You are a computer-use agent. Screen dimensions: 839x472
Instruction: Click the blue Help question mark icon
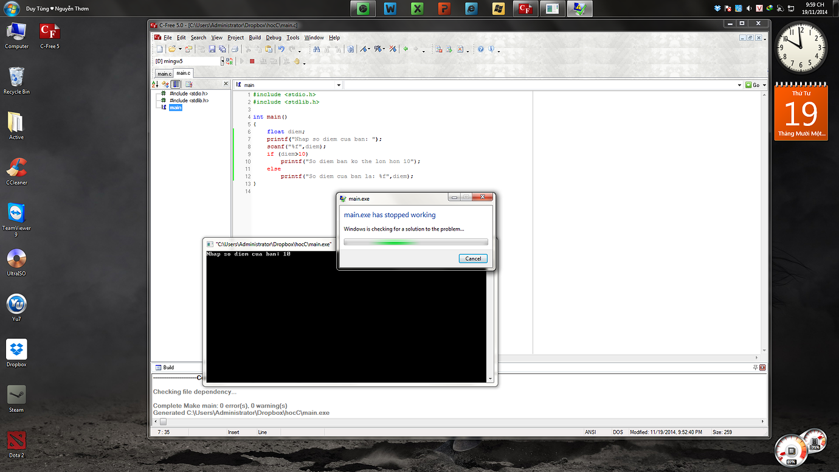pyautogui.click(x=480, y=49)
